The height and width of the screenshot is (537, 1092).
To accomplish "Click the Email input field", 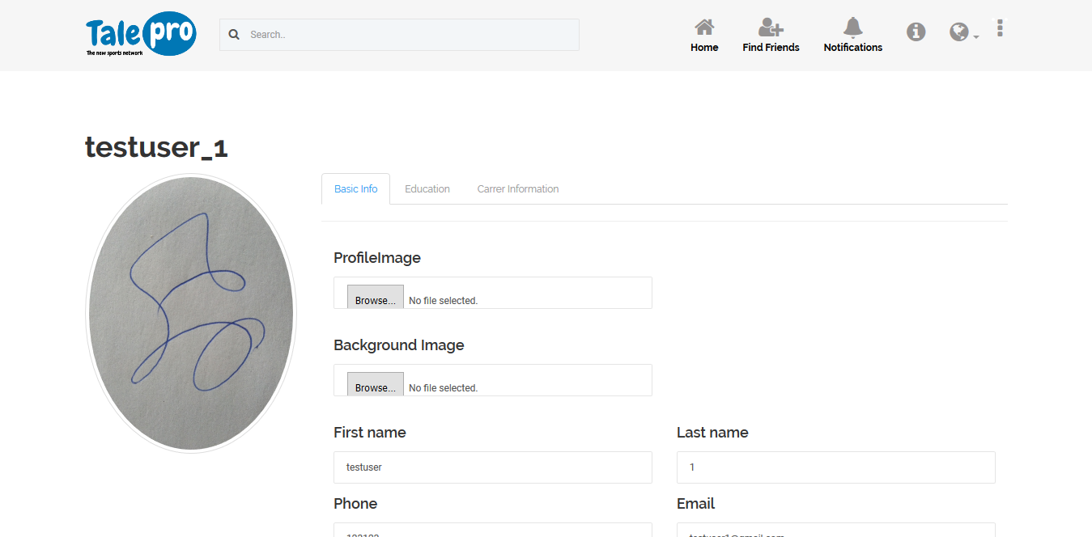I will tap(836, 530).
